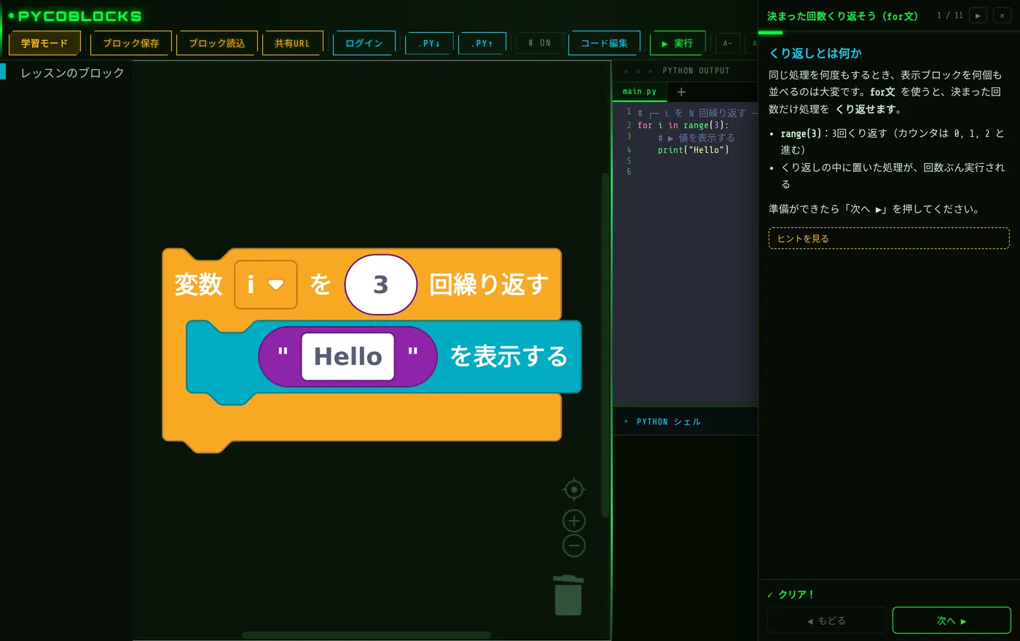Viewport: 1020px width, 641px height.
Task: Click the ログイン login button
Action: (x=364, y=43)
